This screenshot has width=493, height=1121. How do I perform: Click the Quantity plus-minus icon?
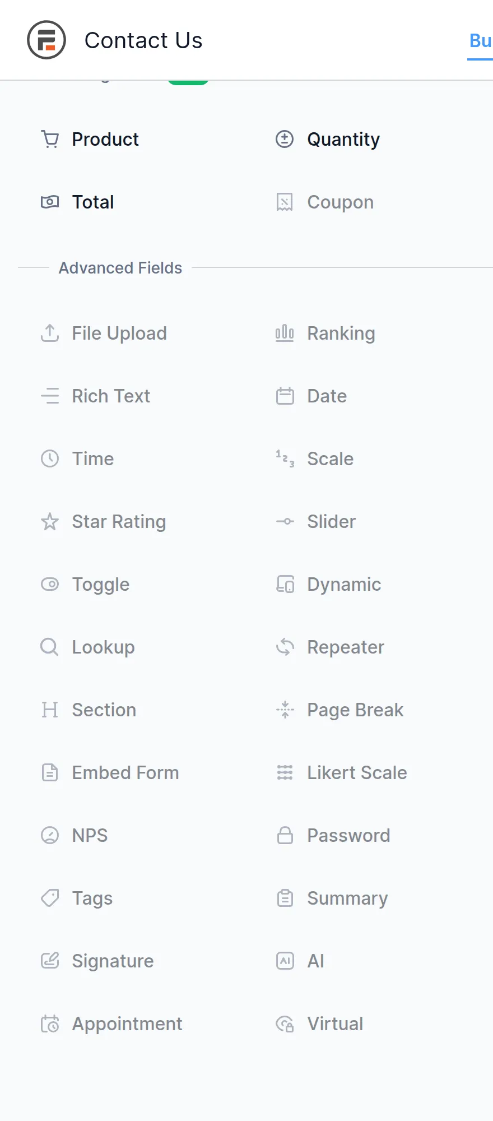[x=285, y=139]
